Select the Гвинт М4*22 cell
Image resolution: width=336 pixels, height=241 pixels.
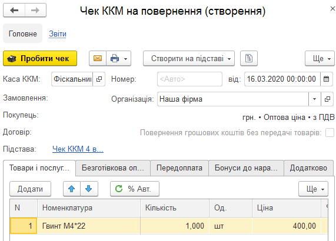tap(89, 226)
